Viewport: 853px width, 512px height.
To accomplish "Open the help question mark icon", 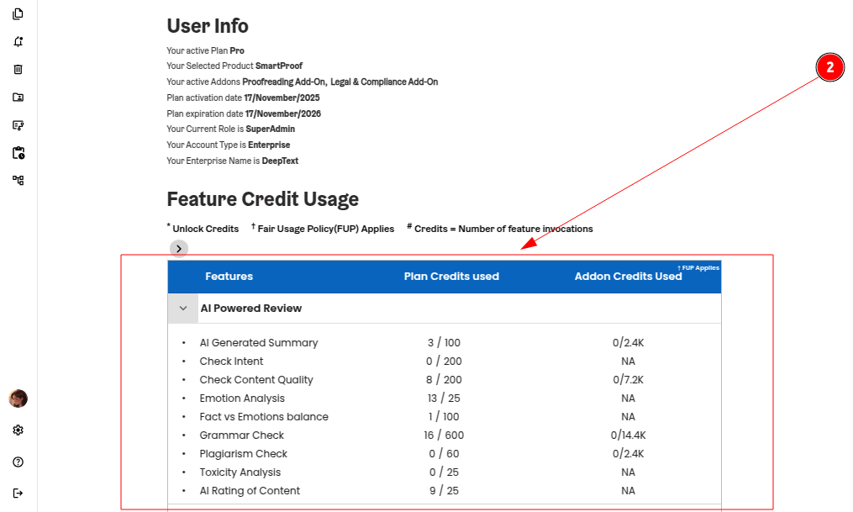I will [18, 462].
